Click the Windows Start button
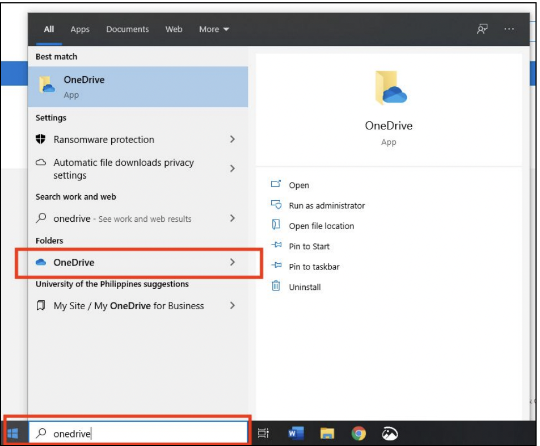Viewport: 540px width, 446px height. (x=13, y=434)
